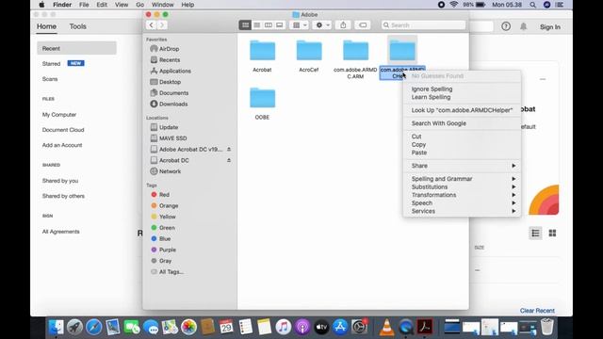
Task: Open All Tags in sidebar
Action: click(x=171, y=272)
